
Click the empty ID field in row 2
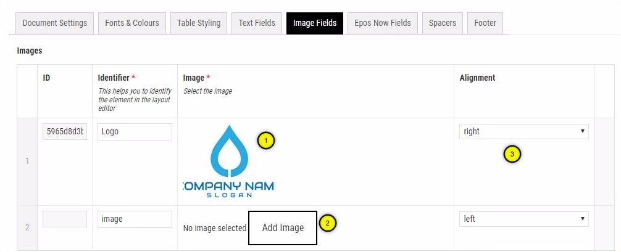pyautogui.click(x=65, y=219)
